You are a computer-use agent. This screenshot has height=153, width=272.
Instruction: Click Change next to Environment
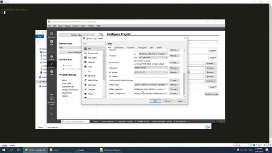pyautogui.click(x=174, y=62)
